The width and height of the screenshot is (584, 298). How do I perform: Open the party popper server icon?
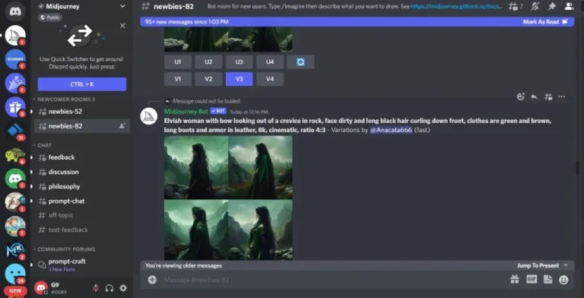(x=15, y=83)
